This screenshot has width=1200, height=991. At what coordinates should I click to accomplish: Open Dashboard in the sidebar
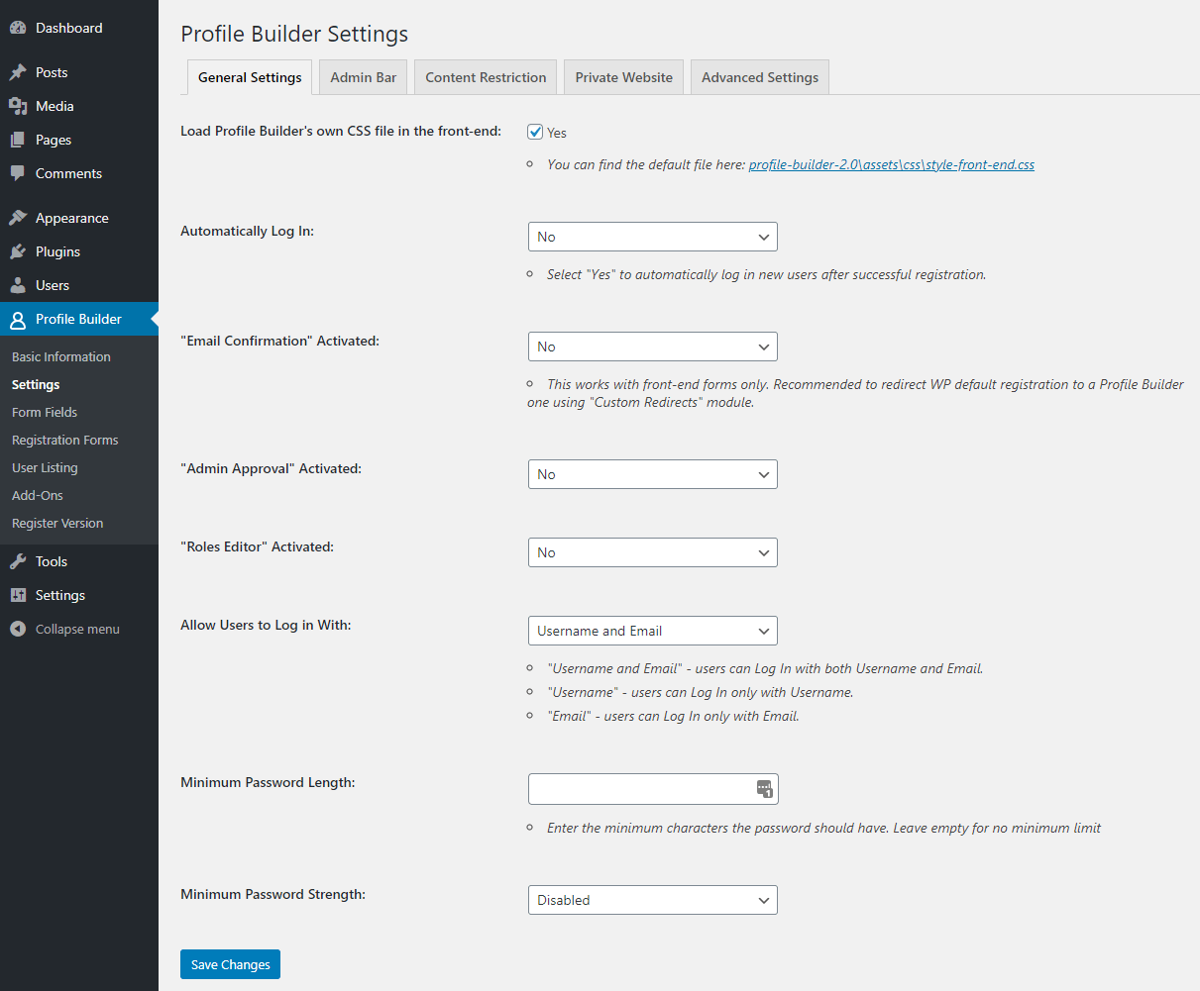[x=79, y=28]
